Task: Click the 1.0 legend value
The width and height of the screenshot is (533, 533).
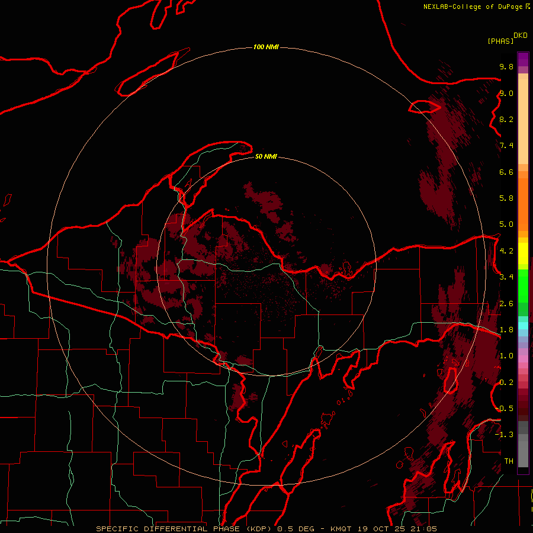Action: [506, 356]
